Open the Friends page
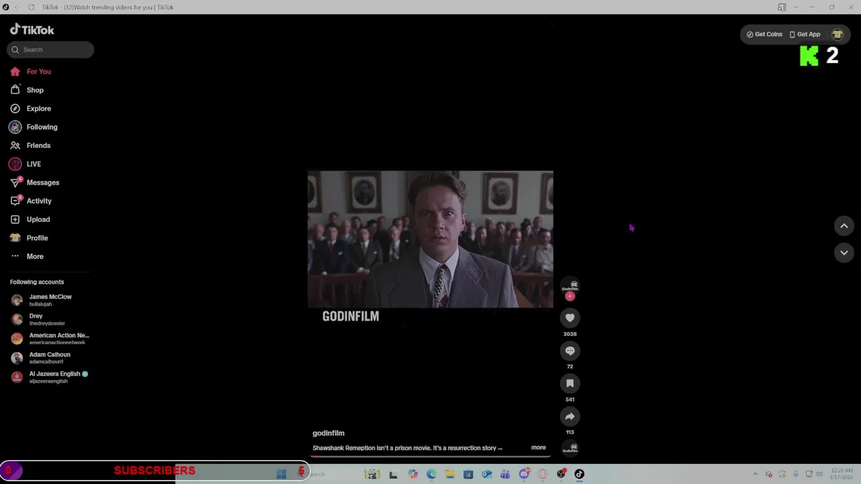 [x=30, y=145]
